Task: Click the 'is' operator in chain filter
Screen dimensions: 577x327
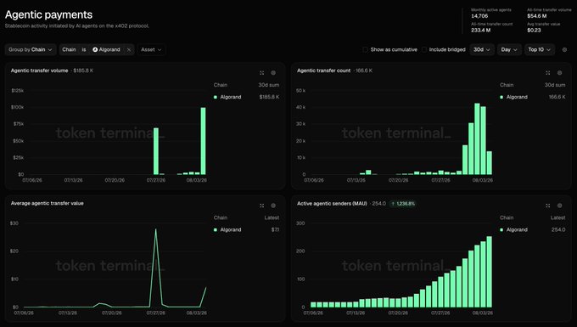Action: click(84, 50)
